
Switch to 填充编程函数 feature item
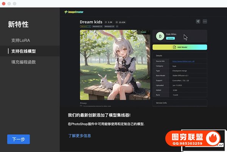coord(23,62)
